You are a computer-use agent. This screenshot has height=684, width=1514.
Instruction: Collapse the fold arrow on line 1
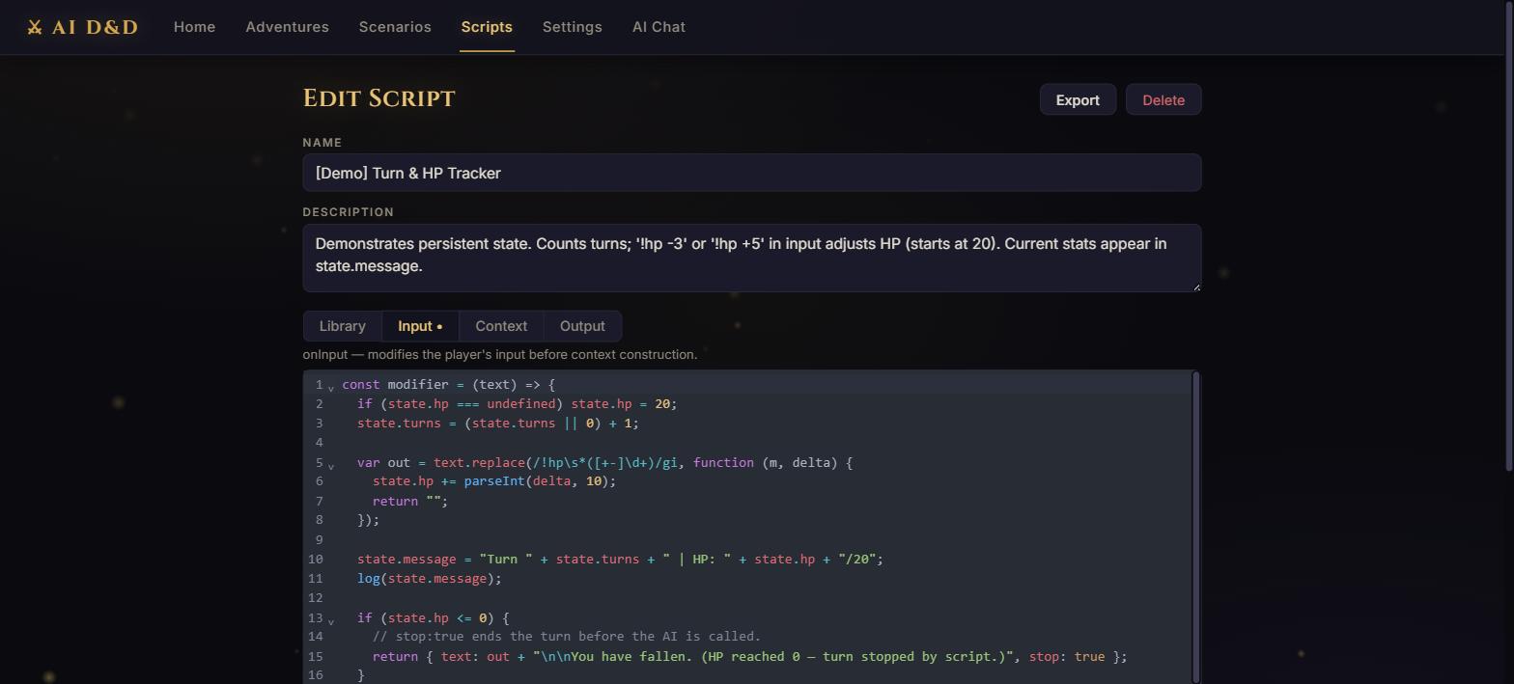[x=331, y=387]
